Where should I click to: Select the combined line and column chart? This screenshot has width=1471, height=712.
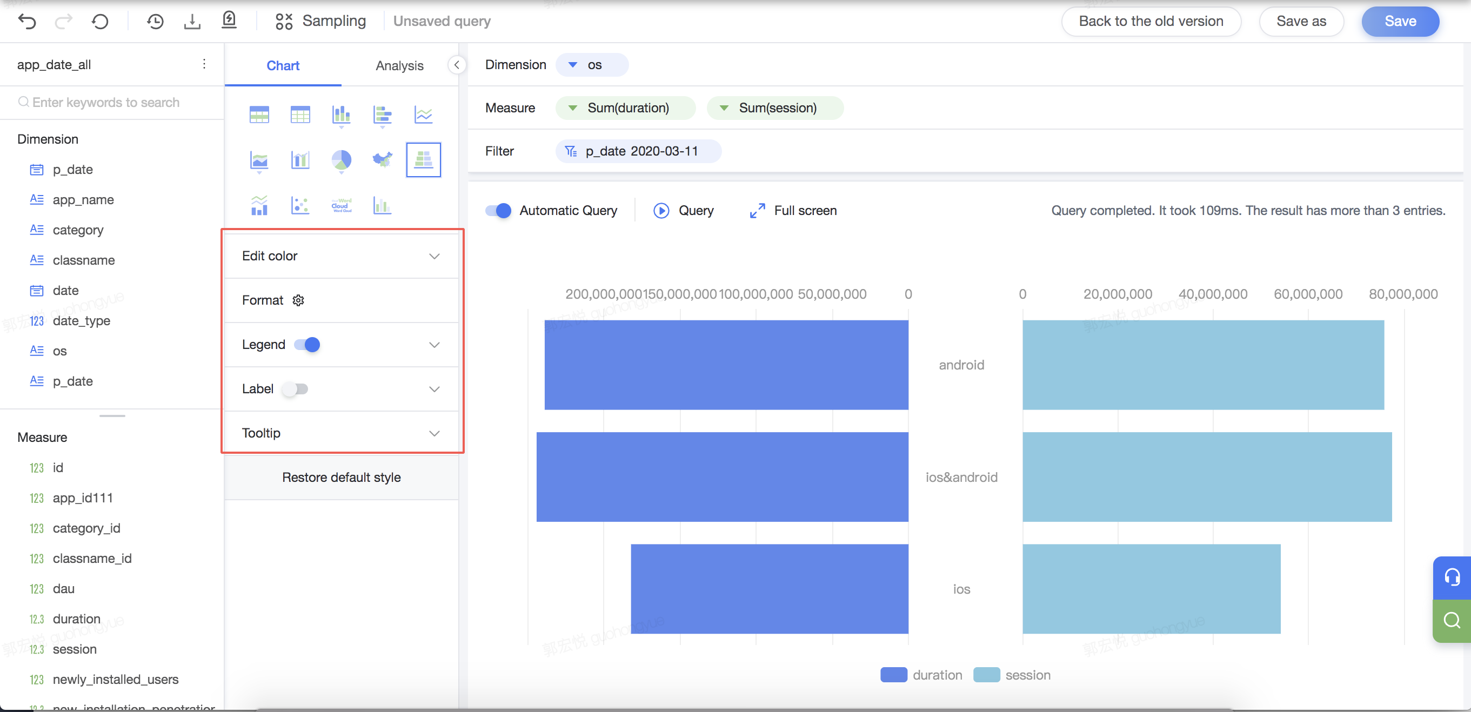pyautogui.click(x=259, y=205)
